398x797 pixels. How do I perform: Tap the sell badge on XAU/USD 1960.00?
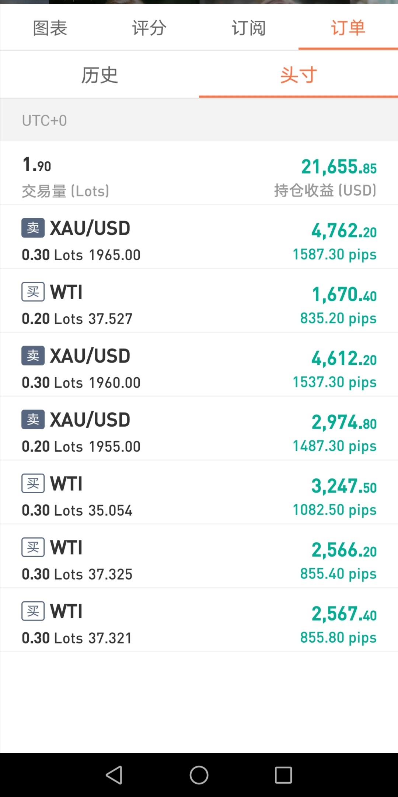33,355
